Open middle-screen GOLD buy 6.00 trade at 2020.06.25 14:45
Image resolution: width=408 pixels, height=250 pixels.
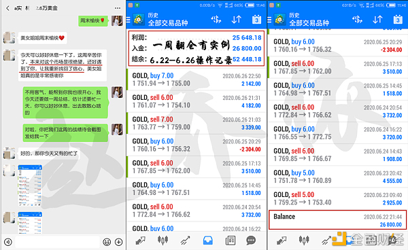(x=197, y=189)
